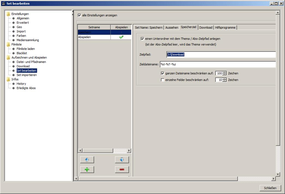Image resolution: width=285 pixels, height=194 pixels.
Task: Add a new set with green plus
Action: pyautogui.click(x=87, y=169)
